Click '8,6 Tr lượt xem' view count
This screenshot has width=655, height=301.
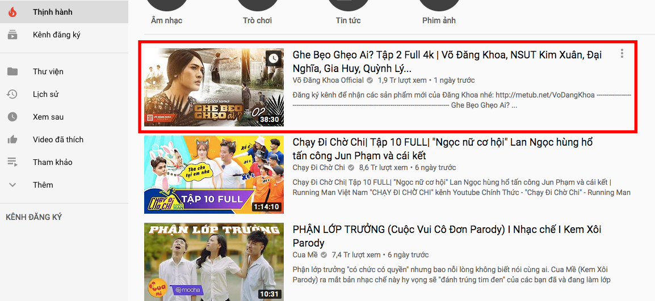384,168
